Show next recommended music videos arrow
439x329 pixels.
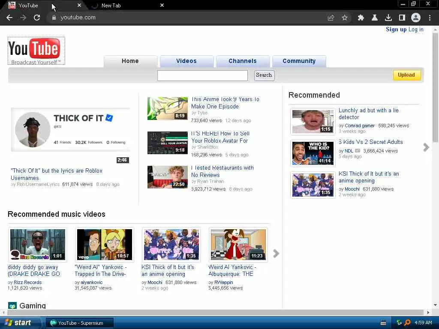276,254
